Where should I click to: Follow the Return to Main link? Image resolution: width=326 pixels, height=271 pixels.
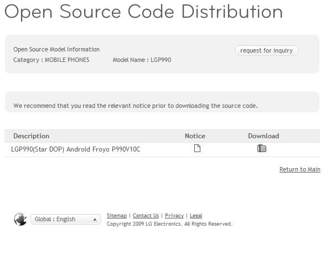(300, 169)
